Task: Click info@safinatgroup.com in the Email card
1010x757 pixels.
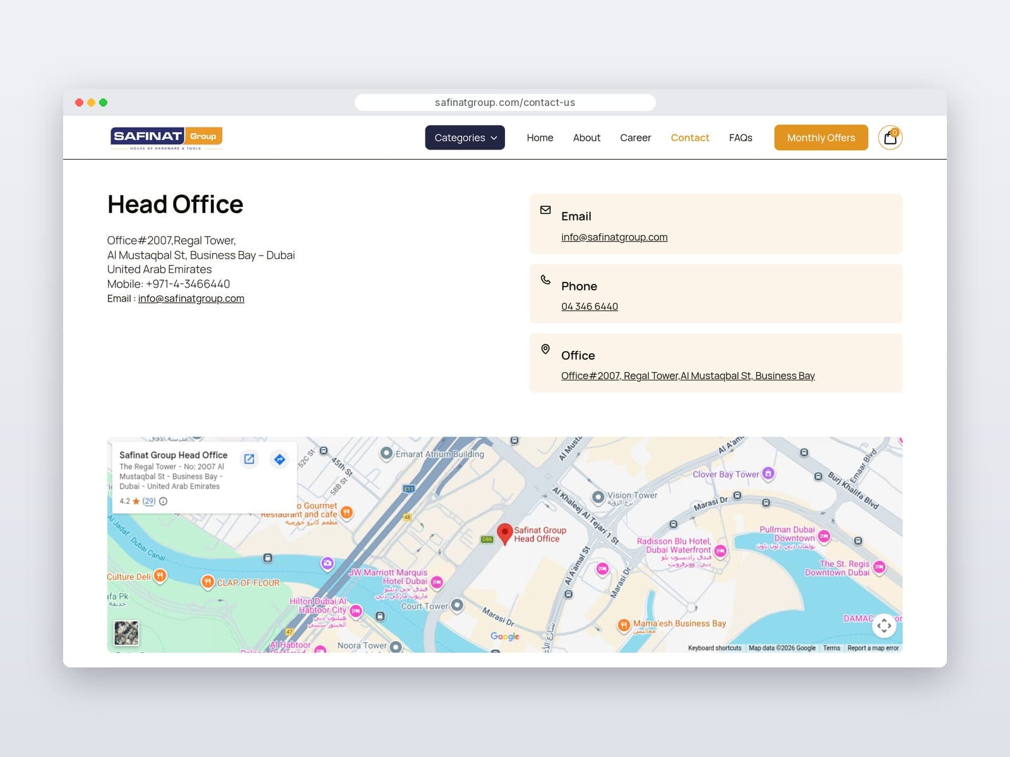Action: 614,237
